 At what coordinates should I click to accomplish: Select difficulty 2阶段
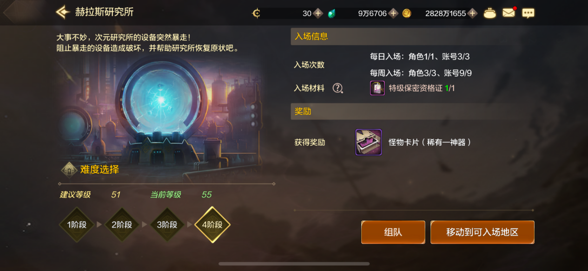coord(122,225)
